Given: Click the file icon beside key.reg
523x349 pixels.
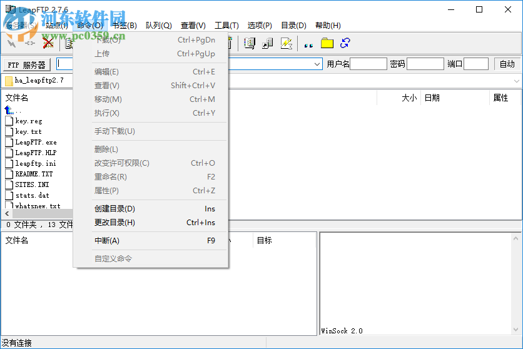Looking at the screenshot, I should point(9,121).
